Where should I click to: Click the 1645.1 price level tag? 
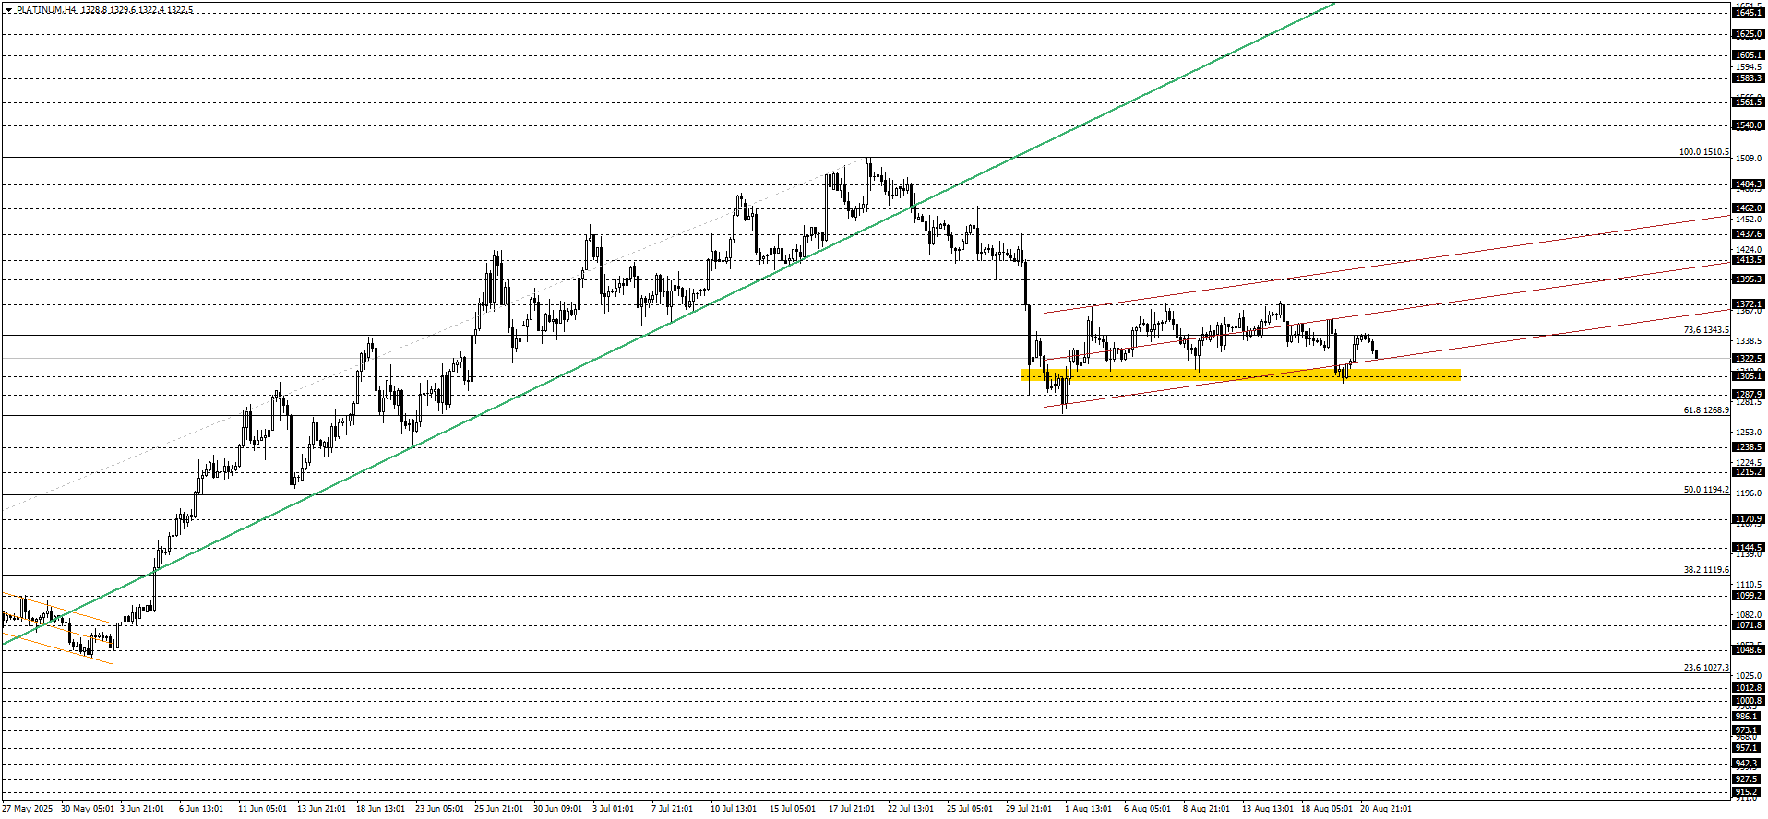point(1749,12)
